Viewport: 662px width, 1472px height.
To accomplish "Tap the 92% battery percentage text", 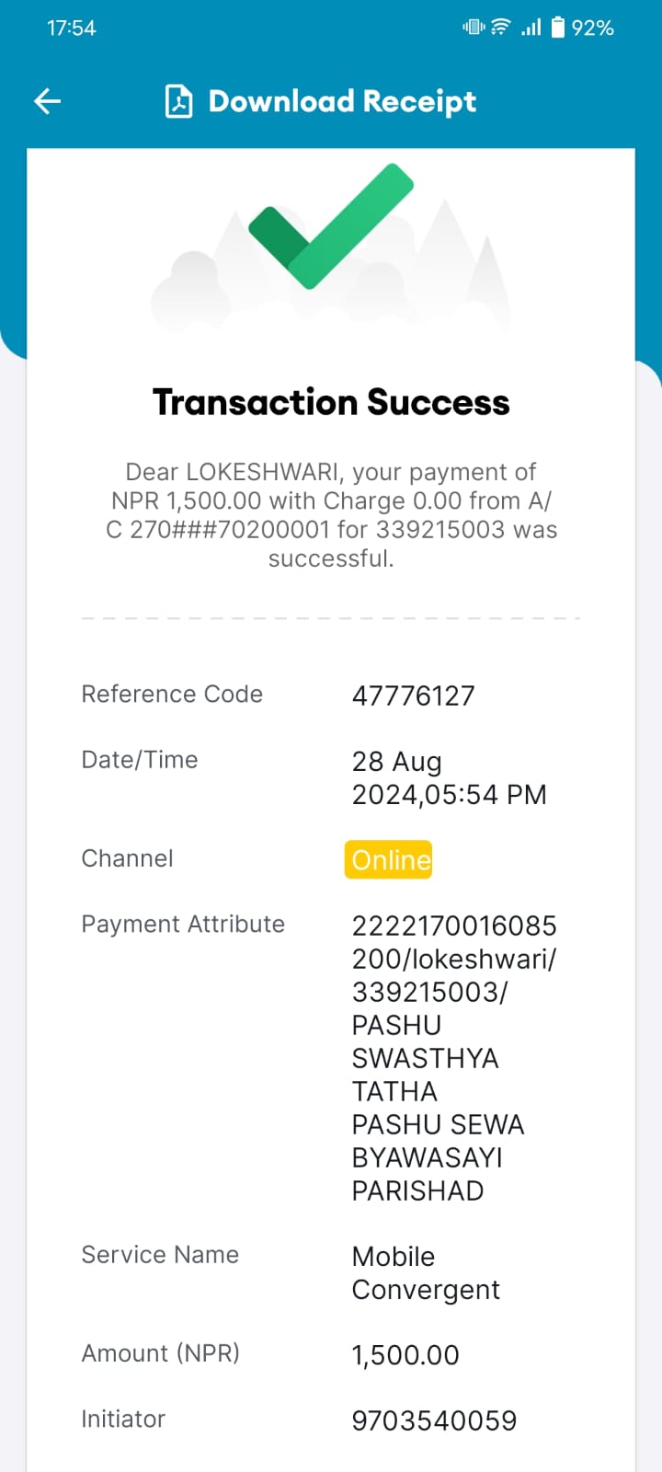I will click(592, 28).
